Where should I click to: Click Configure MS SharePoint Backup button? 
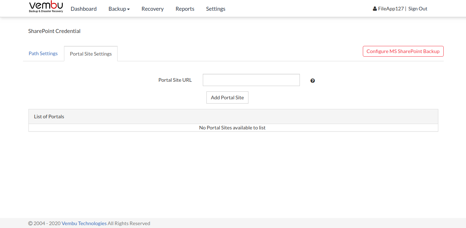pos(403,51)
